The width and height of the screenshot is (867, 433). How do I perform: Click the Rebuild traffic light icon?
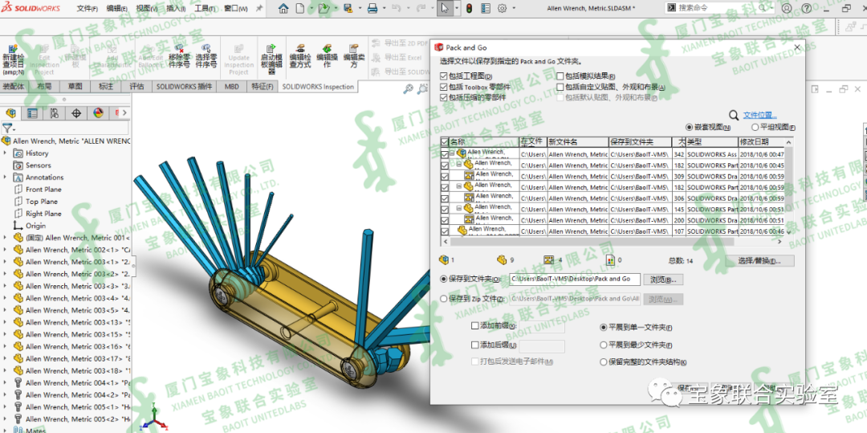click(x=469, y=8)
